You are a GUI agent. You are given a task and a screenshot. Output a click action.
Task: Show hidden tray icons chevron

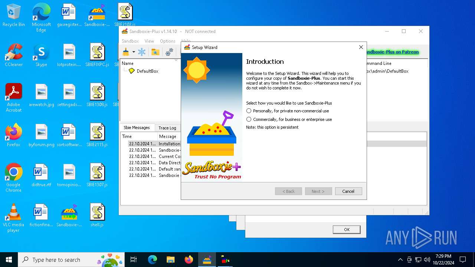(x=400, y=260)
